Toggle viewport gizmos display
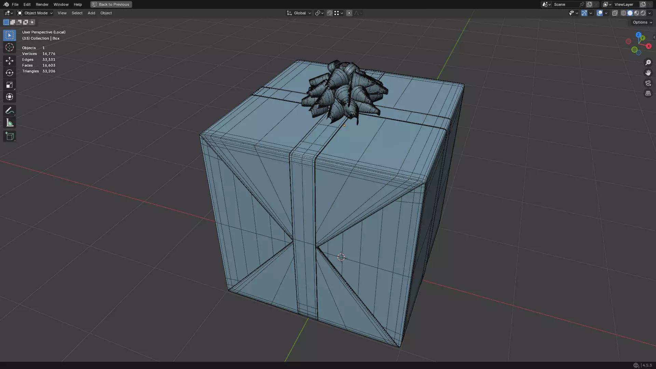 point(584,13)
